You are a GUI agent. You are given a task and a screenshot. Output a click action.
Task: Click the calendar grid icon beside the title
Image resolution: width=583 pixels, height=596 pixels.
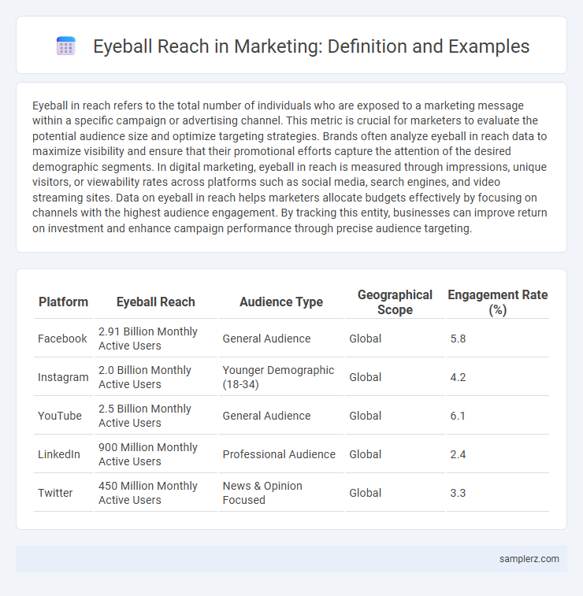pos(66,46)
